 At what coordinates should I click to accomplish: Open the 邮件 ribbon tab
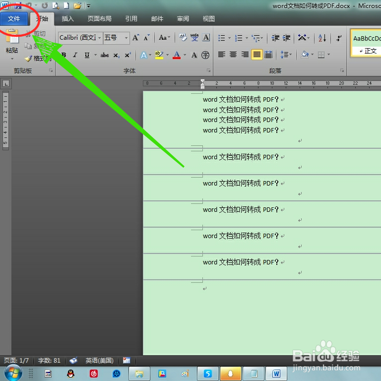pyautogui.click(x=157, y=19)
